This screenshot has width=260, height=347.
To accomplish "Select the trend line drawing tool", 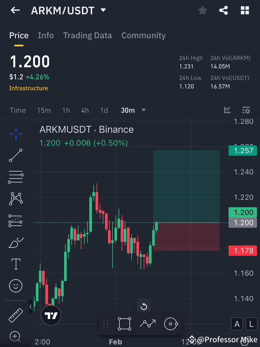I will click(x=16, y=155).
